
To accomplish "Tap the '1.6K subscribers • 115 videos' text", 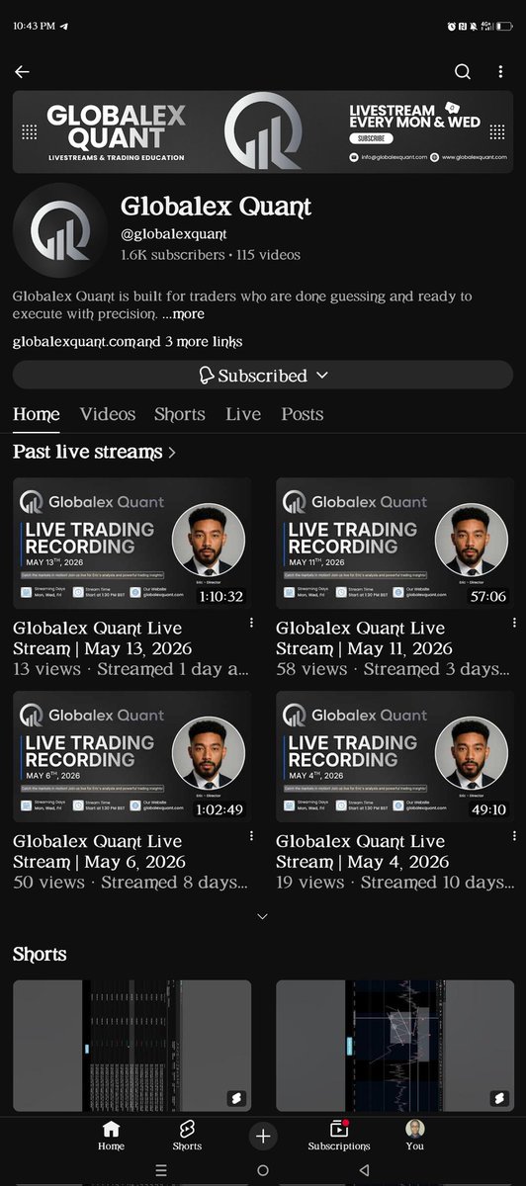I will [x=211, y=255].
